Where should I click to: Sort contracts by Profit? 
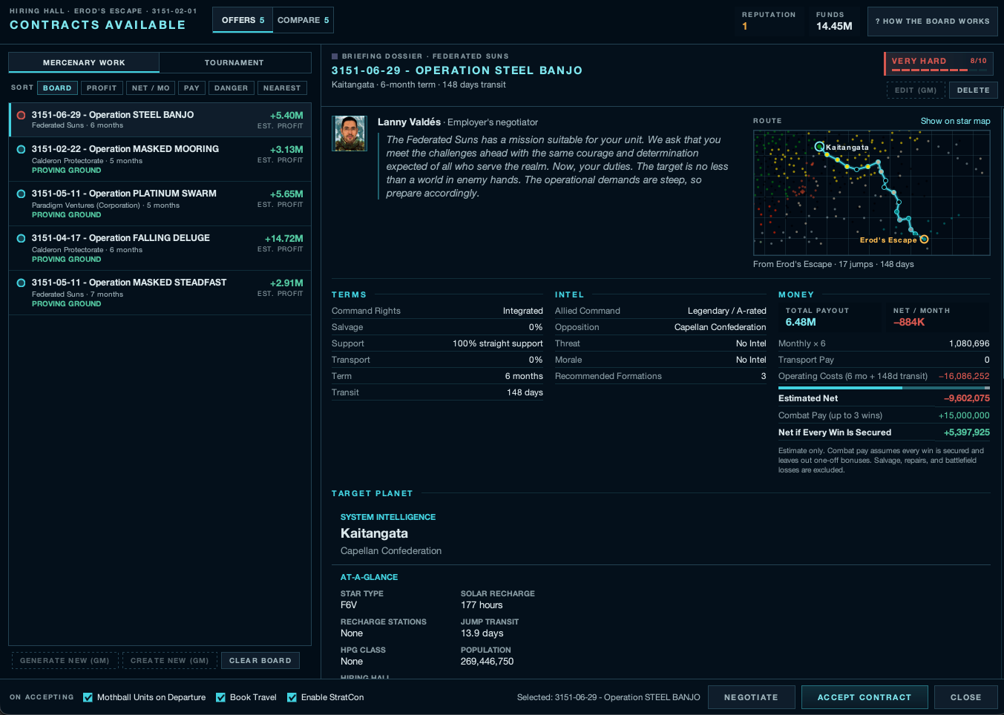(x=102, y=88)
